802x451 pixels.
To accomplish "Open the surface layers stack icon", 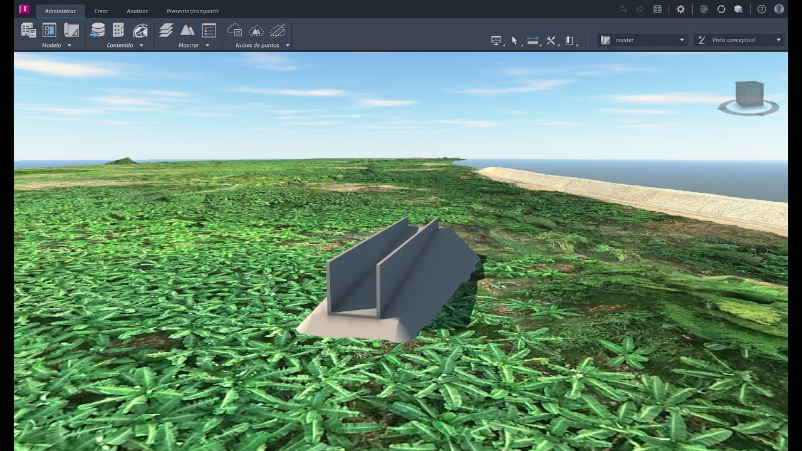I will tap(166, 30).
